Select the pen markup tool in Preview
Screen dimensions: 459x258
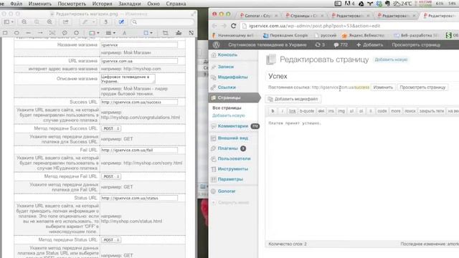pos(85,22)
